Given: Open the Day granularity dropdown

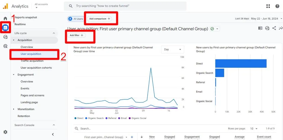Looking at the screenshot, I should click(x=172, y=50).
